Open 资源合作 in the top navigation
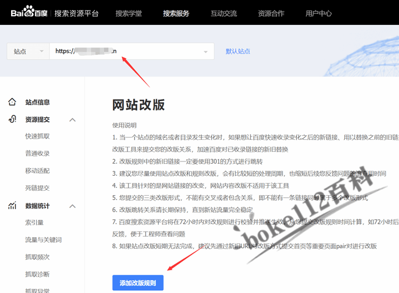 [271, 13]
